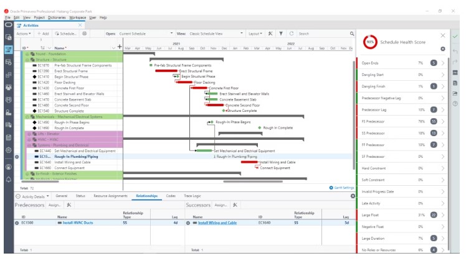Open Install Wiring and Cable successor link

click(x=217, y=222)
